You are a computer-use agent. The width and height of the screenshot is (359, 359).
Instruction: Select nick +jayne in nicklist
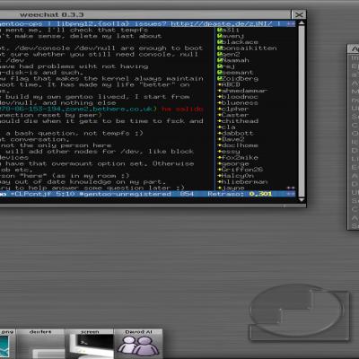tap(231, 188)
